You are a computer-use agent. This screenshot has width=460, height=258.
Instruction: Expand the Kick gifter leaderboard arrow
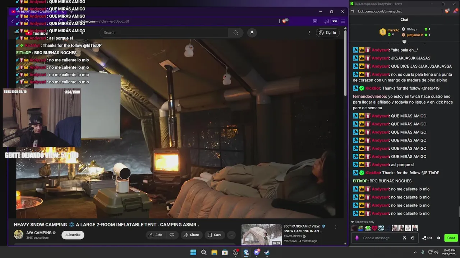(x=404, y=42)
